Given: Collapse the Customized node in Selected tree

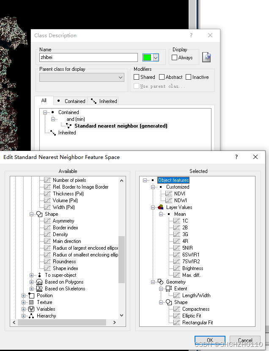Looking at the screenshot, I should pos(153,187).
